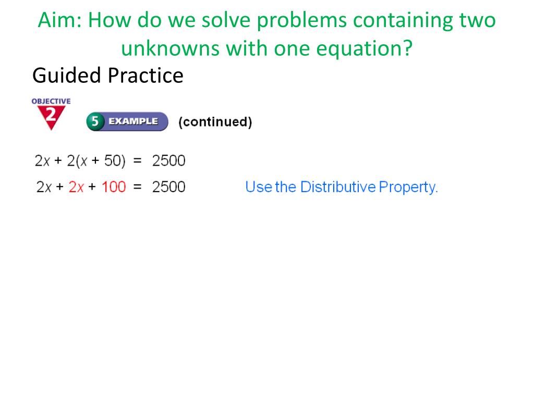The height and width of the screenshot is (400, 534).
Task: Click the equals sign in the first equation
Action: [137, 160]
